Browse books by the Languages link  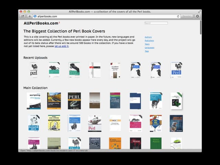pyautogui.click(x=150, y=47)
